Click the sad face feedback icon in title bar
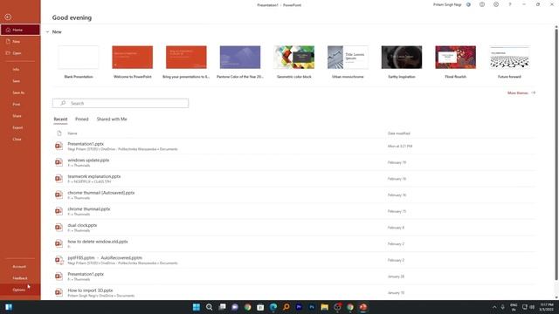The image size is (559, 314). 496,4
